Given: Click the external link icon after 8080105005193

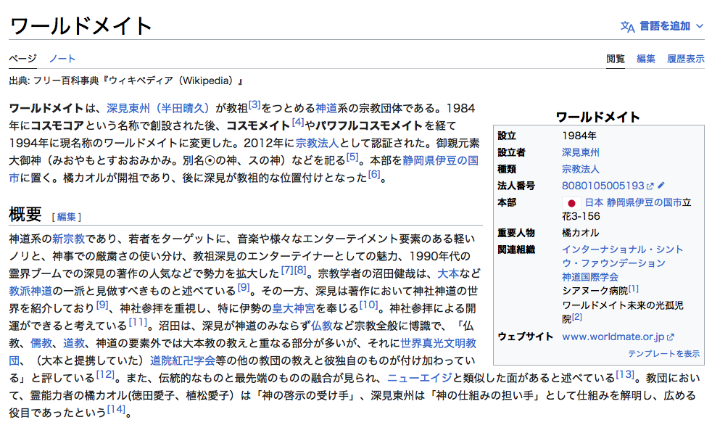Looking at the screenshot, I should click(x=650, y=186).
